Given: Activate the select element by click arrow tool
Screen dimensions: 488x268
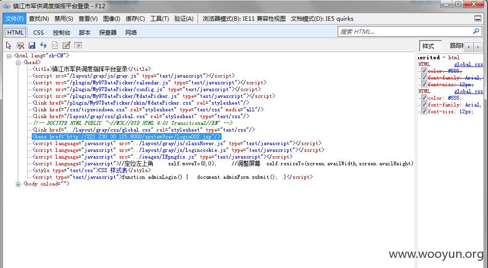Looking at the screenshot, I should [x=8, y=45].
